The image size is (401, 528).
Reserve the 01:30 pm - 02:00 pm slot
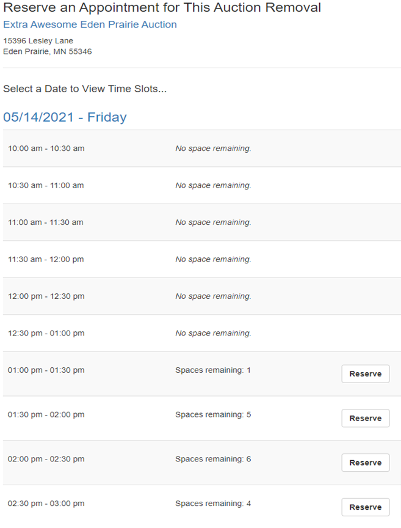point(365,419)
